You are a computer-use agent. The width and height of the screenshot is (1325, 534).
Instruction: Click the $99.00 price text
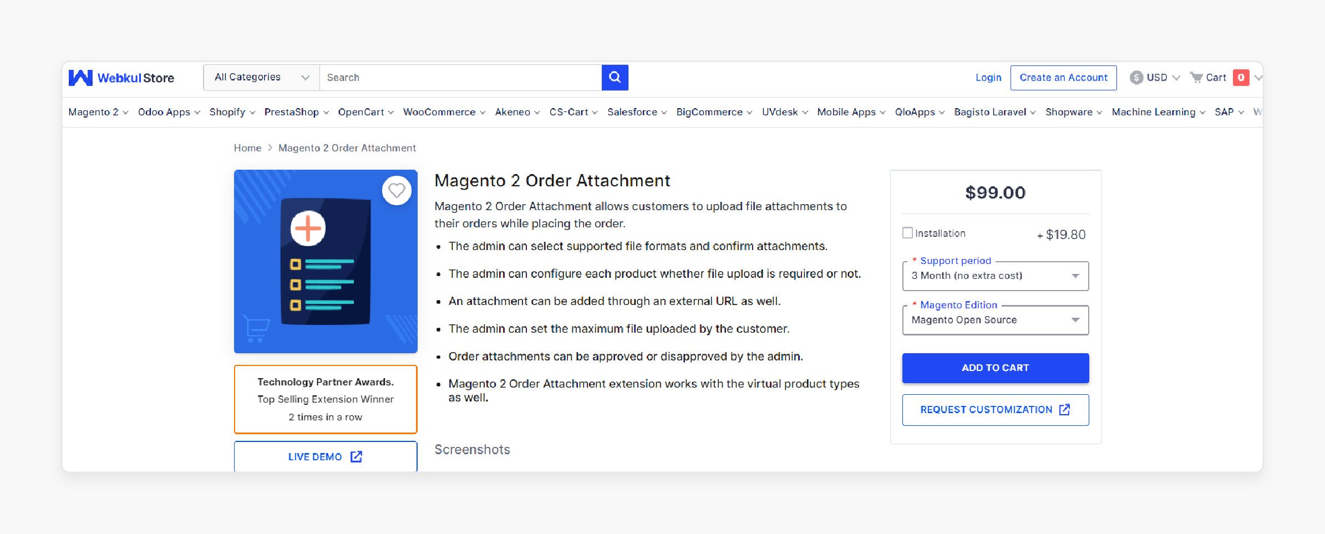996,193
